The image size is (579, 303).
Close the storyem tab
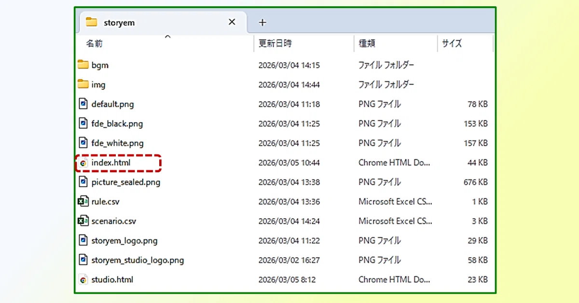click(x=232, y=22)
